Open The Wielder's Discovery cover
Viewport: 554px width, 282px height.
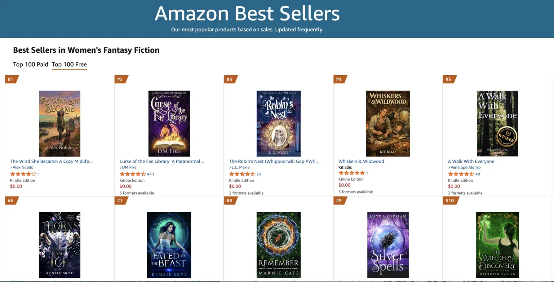click(x=498, y=245)
